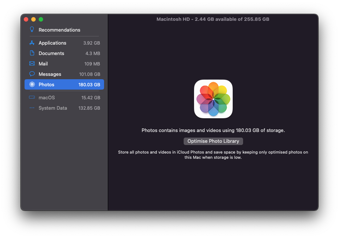Click the 4.3 MB Documents size
The width and height of the screenshot is (339, 238).
tap(93, 53)
